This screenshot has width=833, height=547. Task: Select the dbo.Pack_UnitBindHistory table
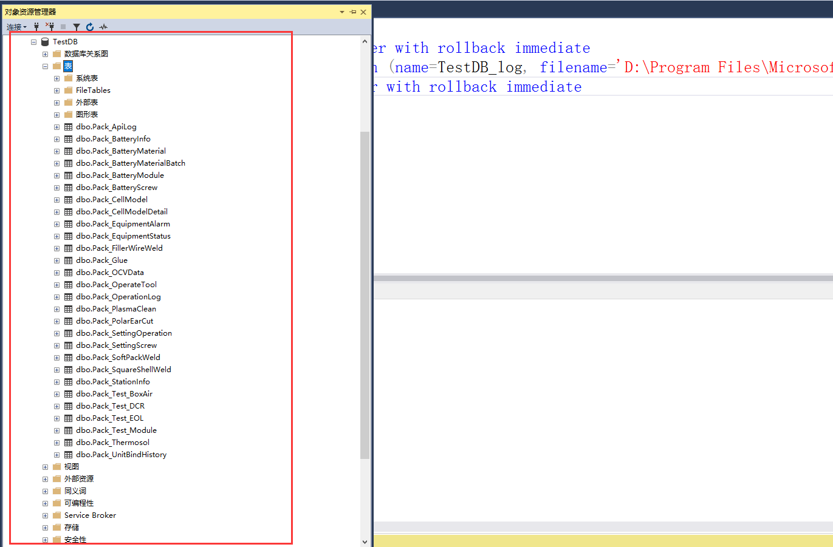pos(122,455)
